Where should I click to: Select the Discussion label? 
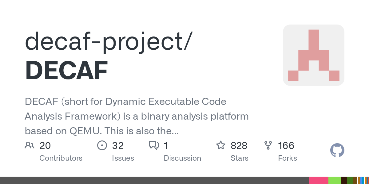[x=182, y=158]
